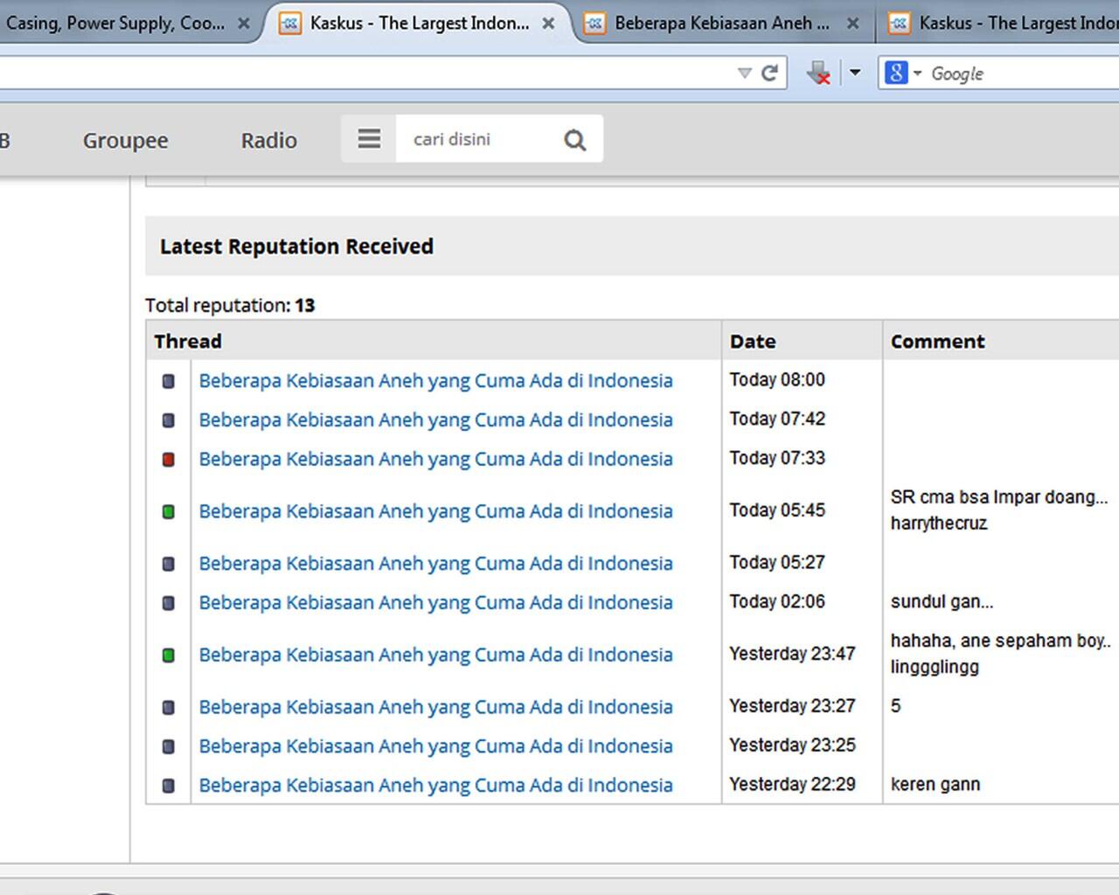Click the 'Latest Reputation Received' heading
Image resolution: width=1119 pixels, height=895 pixels.
(x=296, y=246)
